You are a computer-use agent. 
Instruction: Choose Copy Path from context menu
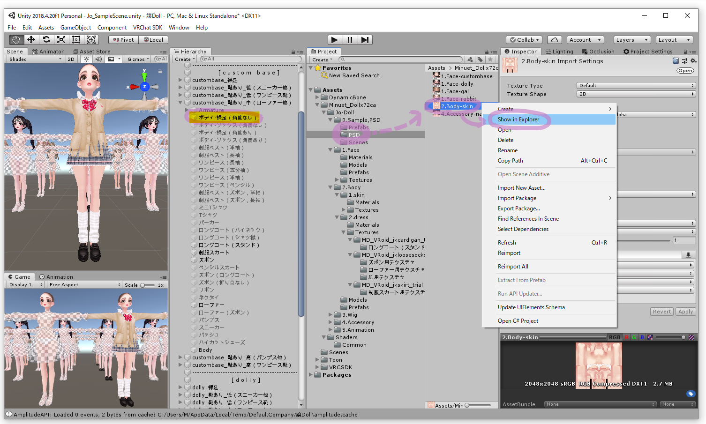[549, 161]
